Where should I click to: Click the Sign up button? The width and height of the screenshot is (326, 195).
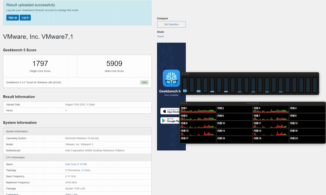tap(12, 17)
